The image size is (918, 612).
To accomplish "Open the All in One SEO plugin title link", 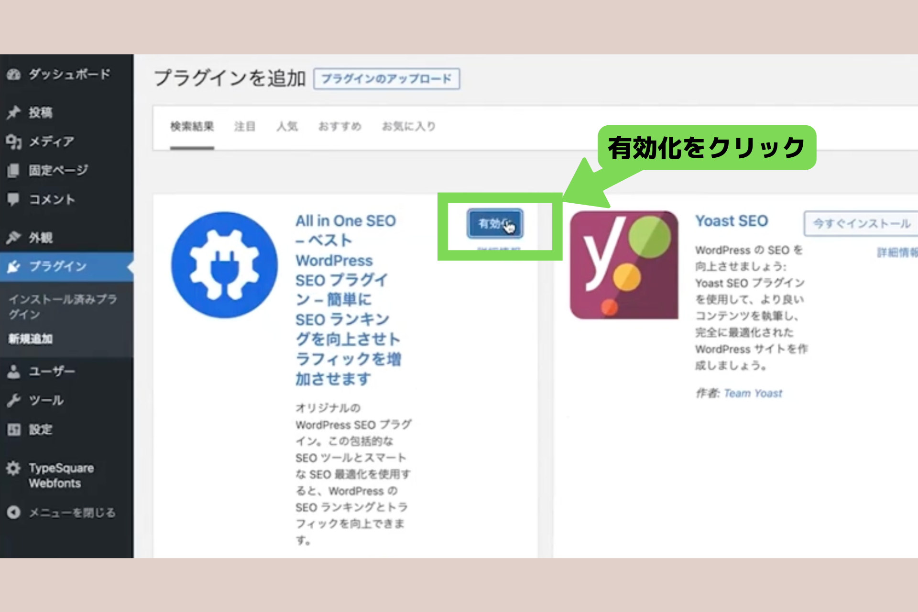I will click(348, 300).
